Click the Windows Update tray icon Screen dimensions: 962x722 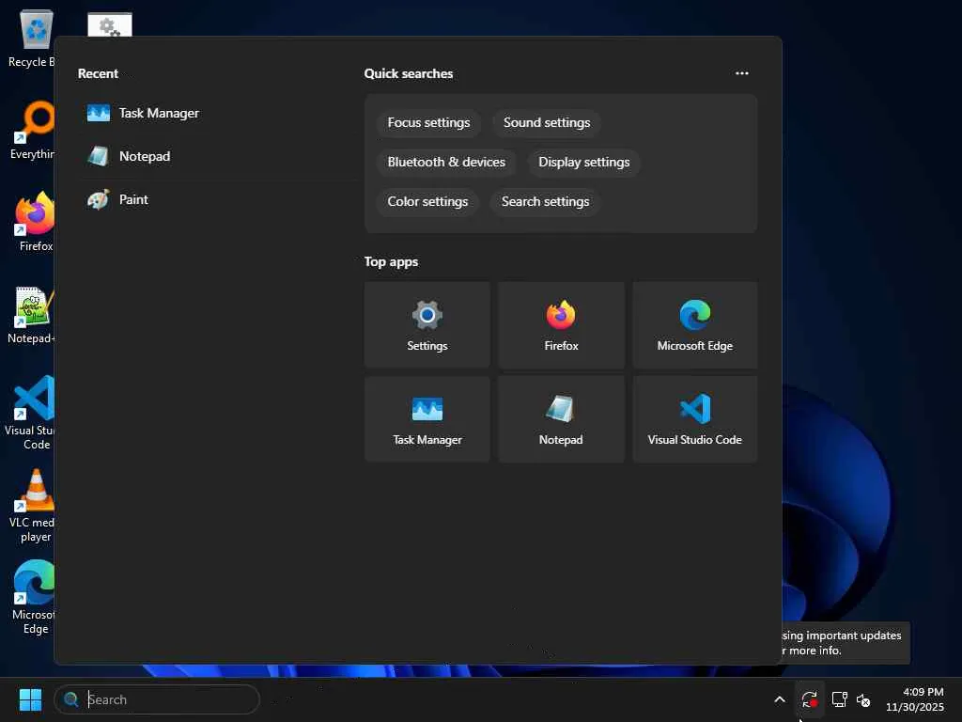pos(809,699)
